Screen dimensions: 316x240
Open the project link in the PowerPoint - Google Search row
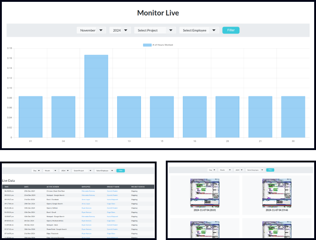click(x=112, y=229)
